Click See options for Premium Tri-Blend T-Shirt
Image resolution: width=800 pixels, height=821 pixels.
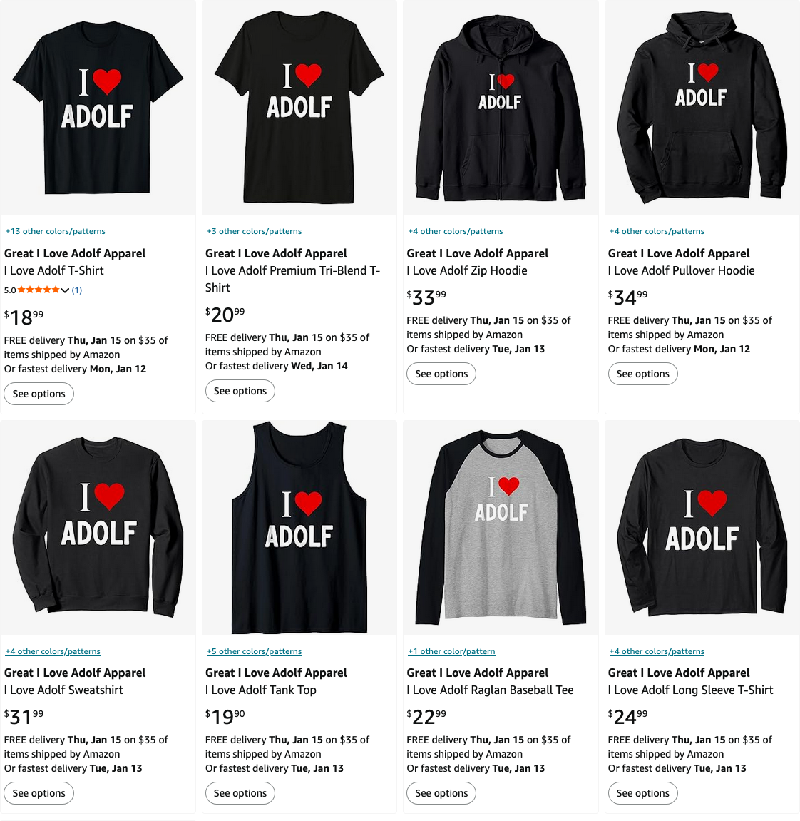[240, 391]
